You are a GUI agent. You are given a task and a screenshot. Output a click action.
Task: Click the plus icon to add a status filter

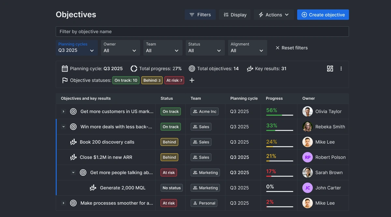(x=192, y=80)
